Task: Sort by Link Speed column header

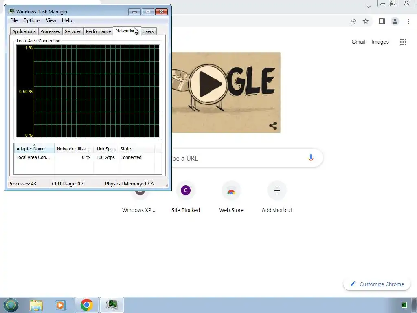Action: 105,149
